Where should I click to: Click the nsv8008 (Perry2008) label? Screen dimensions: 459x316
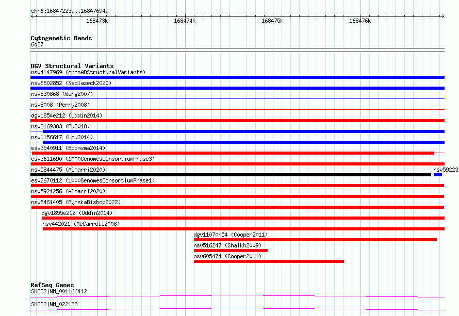point(60,105)
